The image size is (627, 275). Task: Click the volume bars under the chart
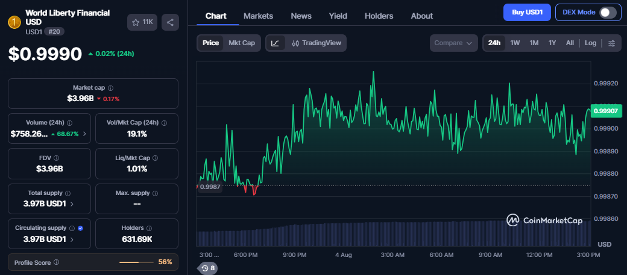coord(394,234)
